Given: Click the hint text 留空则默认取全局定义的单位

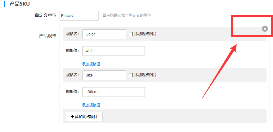Looking at the screenshot, I should tap(127, 15).
